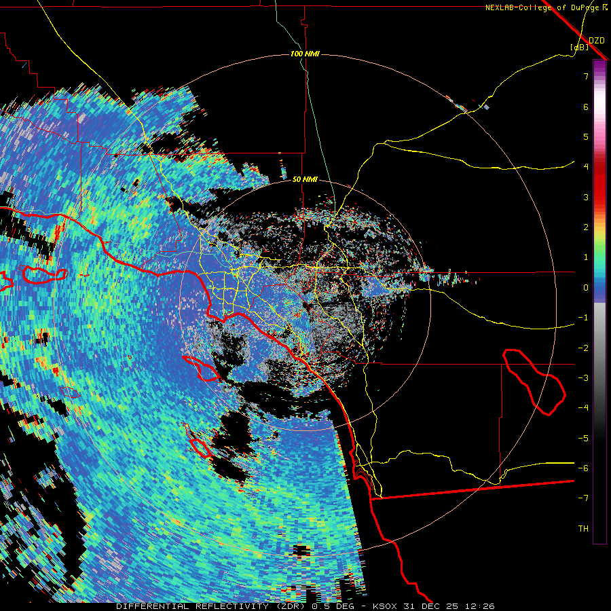Viewport: 611px width, 611px height.
Task: Click the San Clemente Island outline
Action: pos(200,447)
